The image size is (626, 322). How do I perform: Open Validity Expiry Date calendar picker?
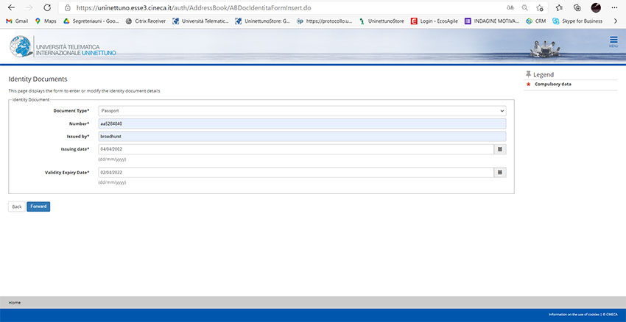coord(499,173)
